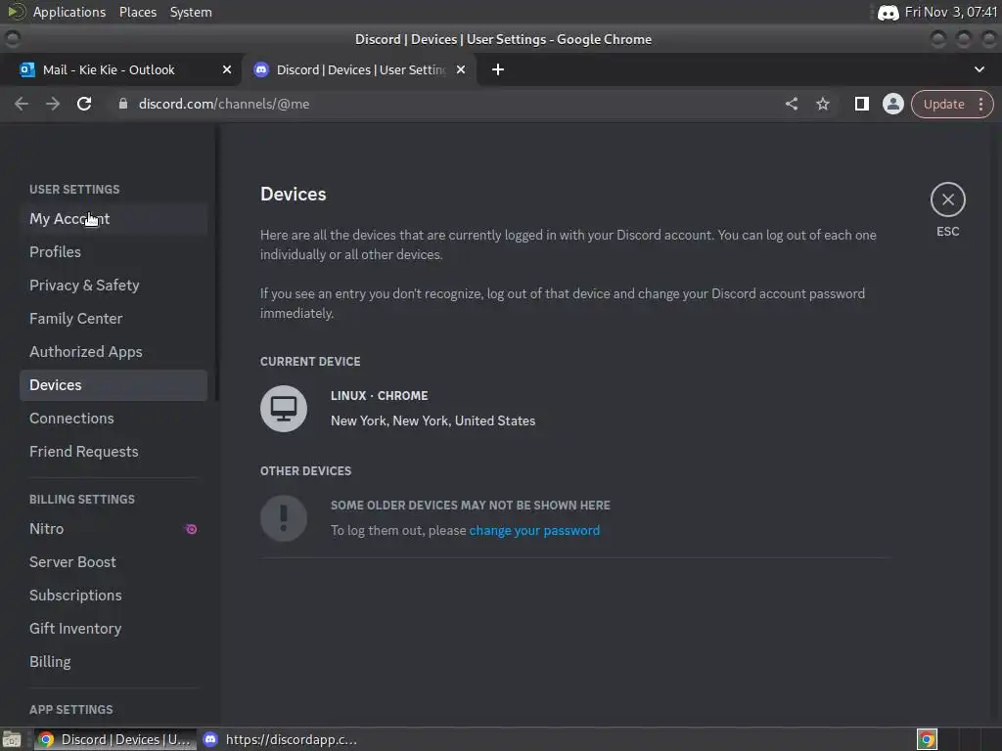Close settings with the ESC circle button
The image size is (1002, 751).
click(x=947, y=199)
